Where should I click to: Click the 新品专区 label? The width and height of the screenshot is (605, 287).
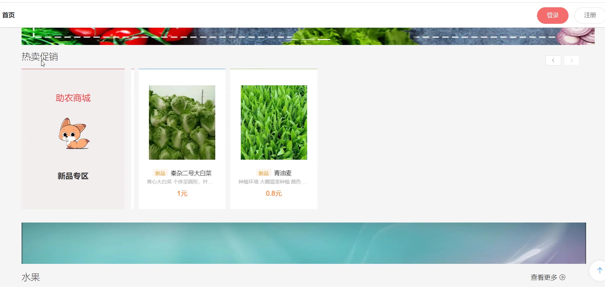pyautogui.click(x=73, y=176)
